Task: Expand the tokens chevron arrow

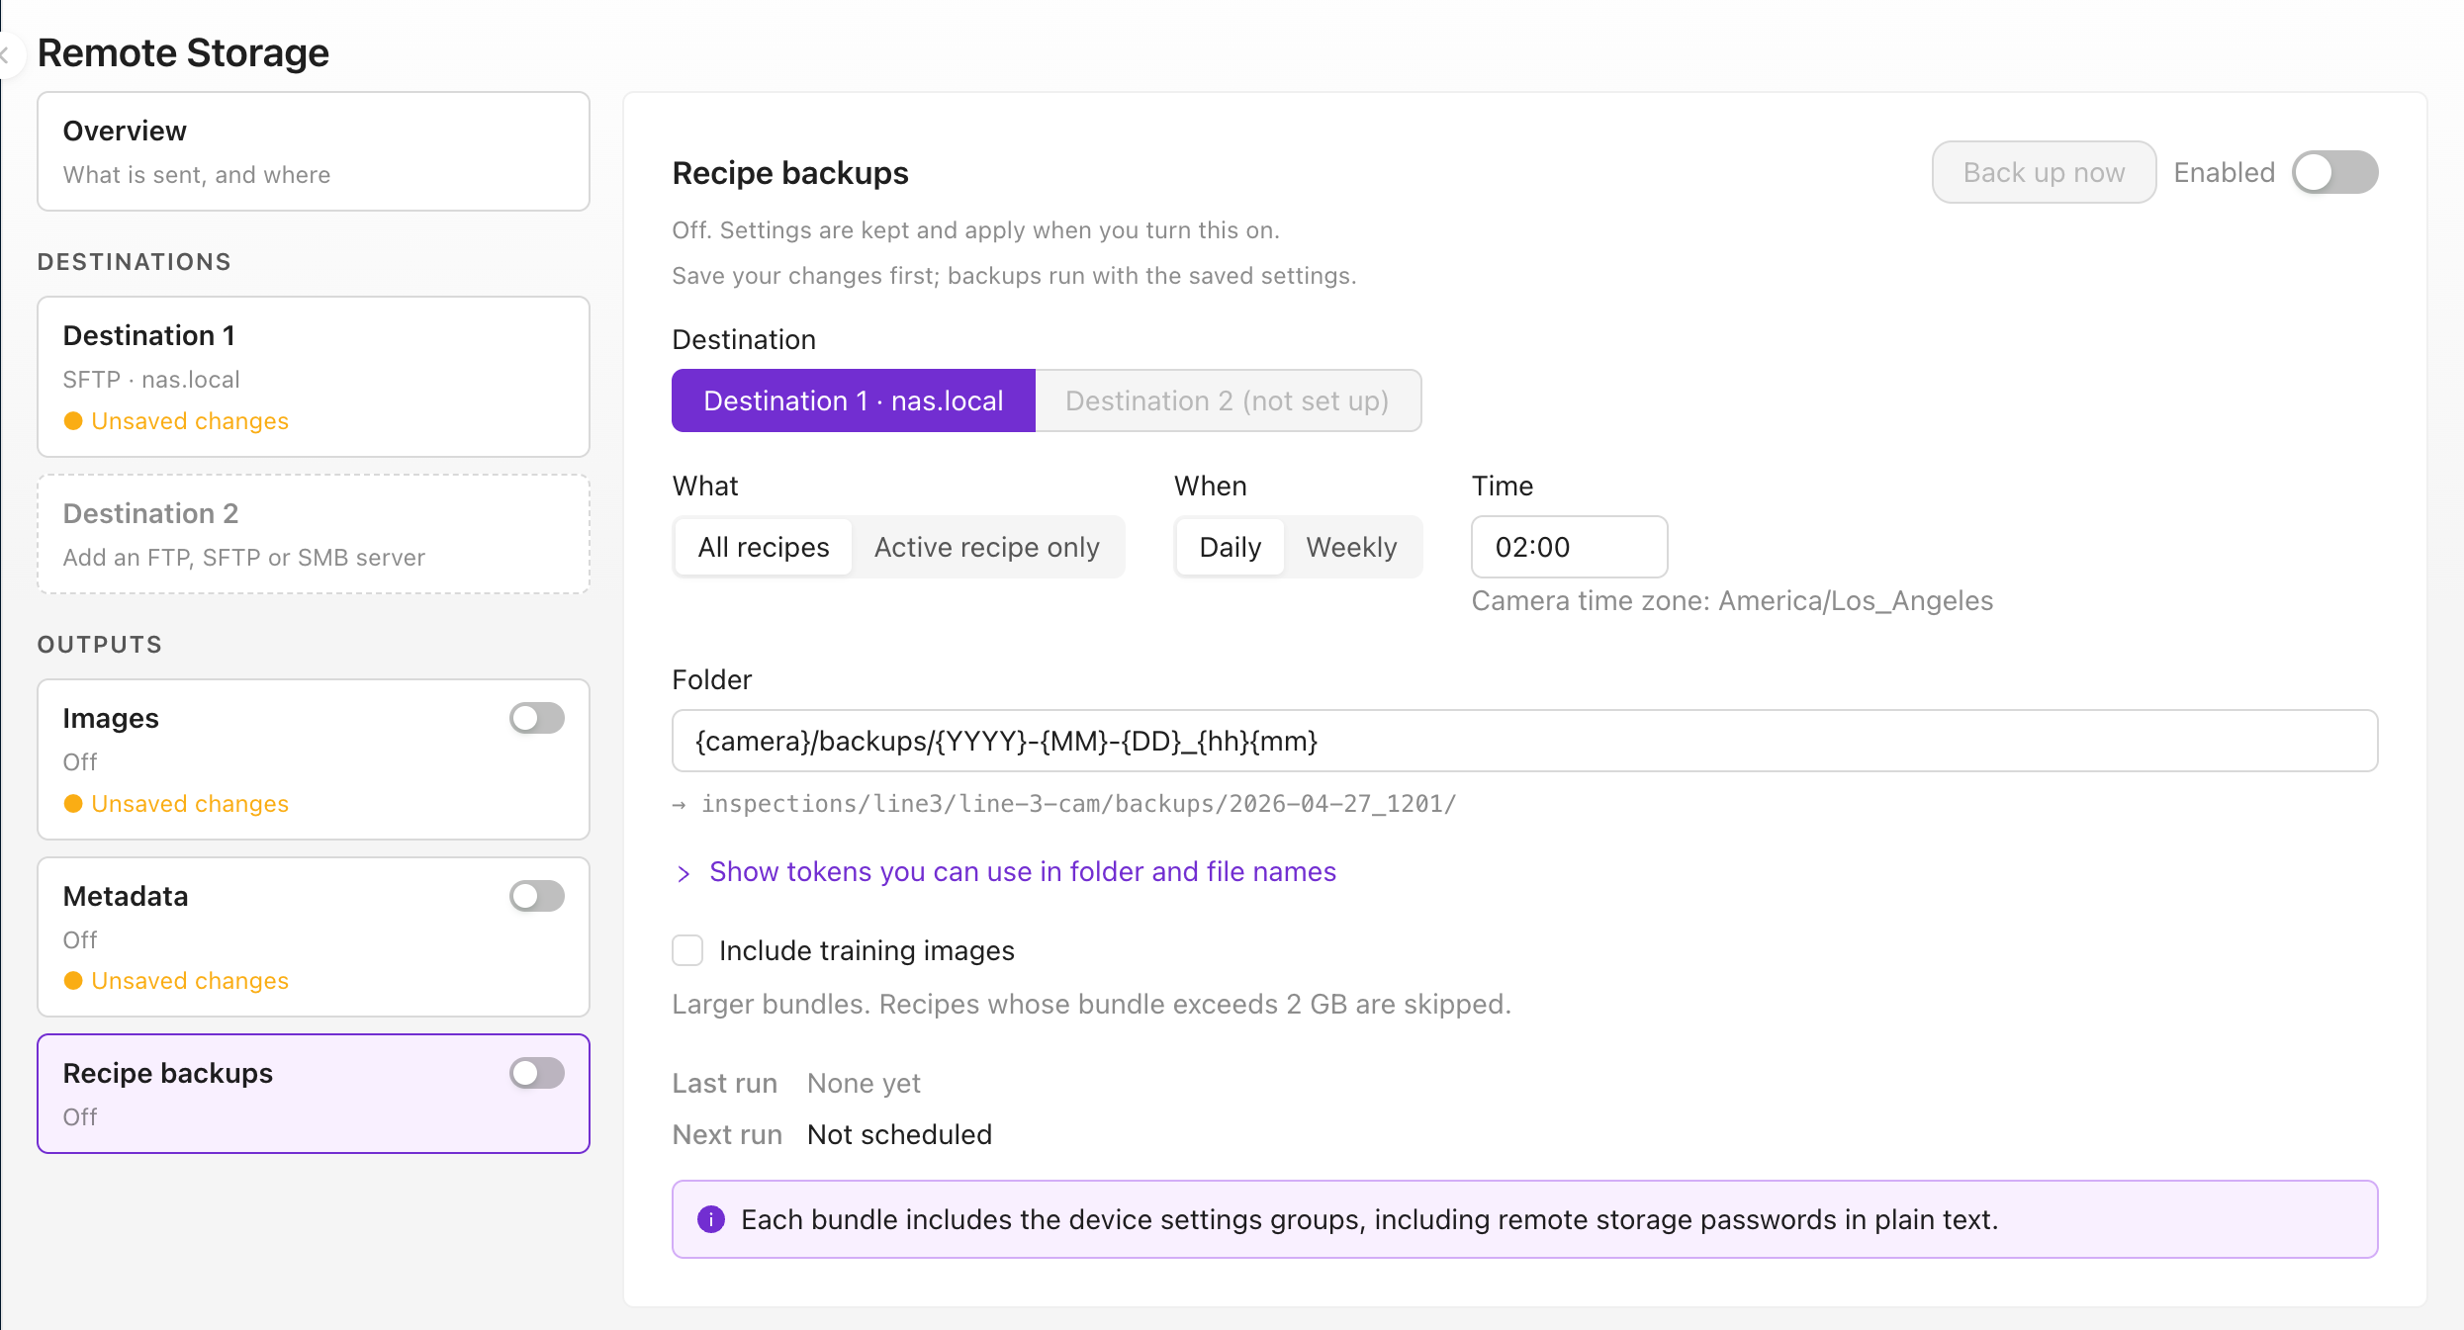Action: click(684, 873)
